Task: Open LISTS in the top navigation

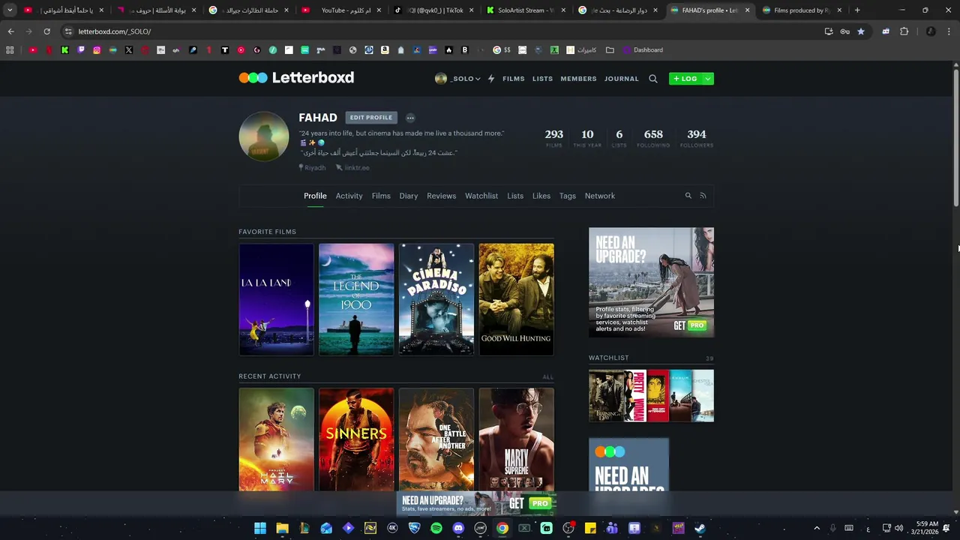Action: pos(542,79)
